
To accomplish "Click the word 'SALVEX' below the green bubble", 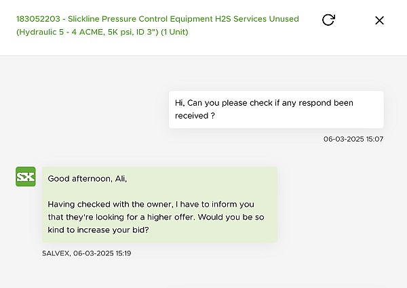I will click(x=56, y=253).
